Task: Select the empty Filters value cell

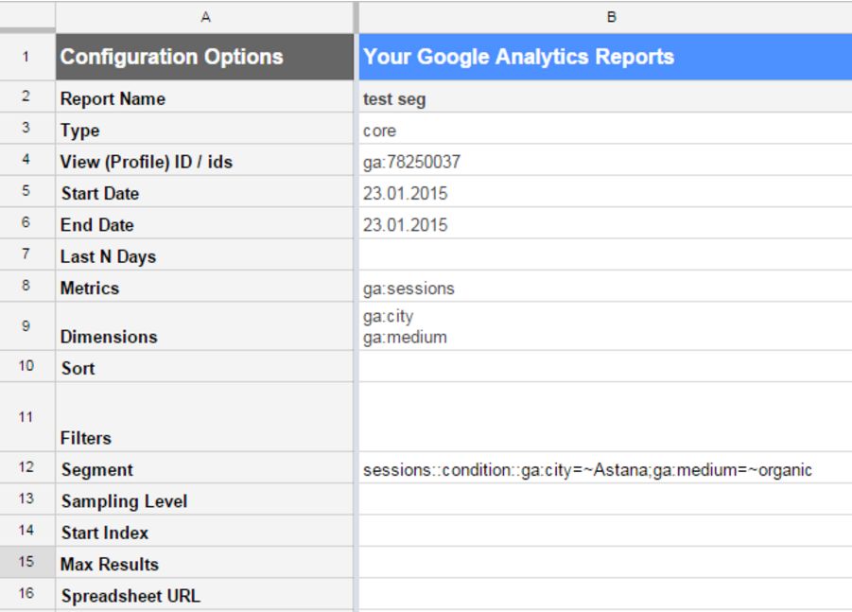Action: [x=605, y=416]
